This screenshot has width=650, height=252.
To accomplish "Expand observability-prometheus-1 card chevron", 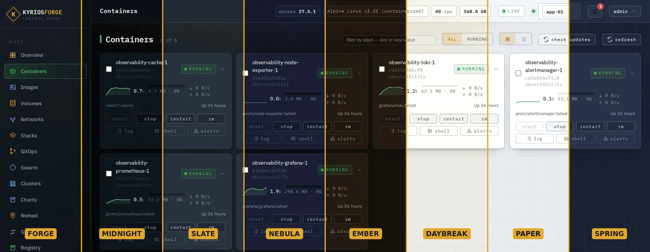I will 222,174.
